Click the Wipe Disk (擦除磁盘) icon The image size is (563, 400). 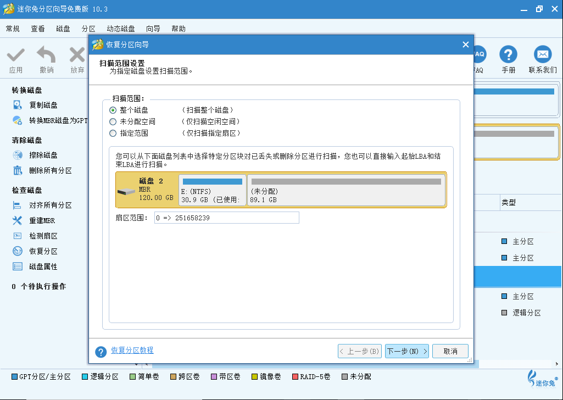coord(17,155)
